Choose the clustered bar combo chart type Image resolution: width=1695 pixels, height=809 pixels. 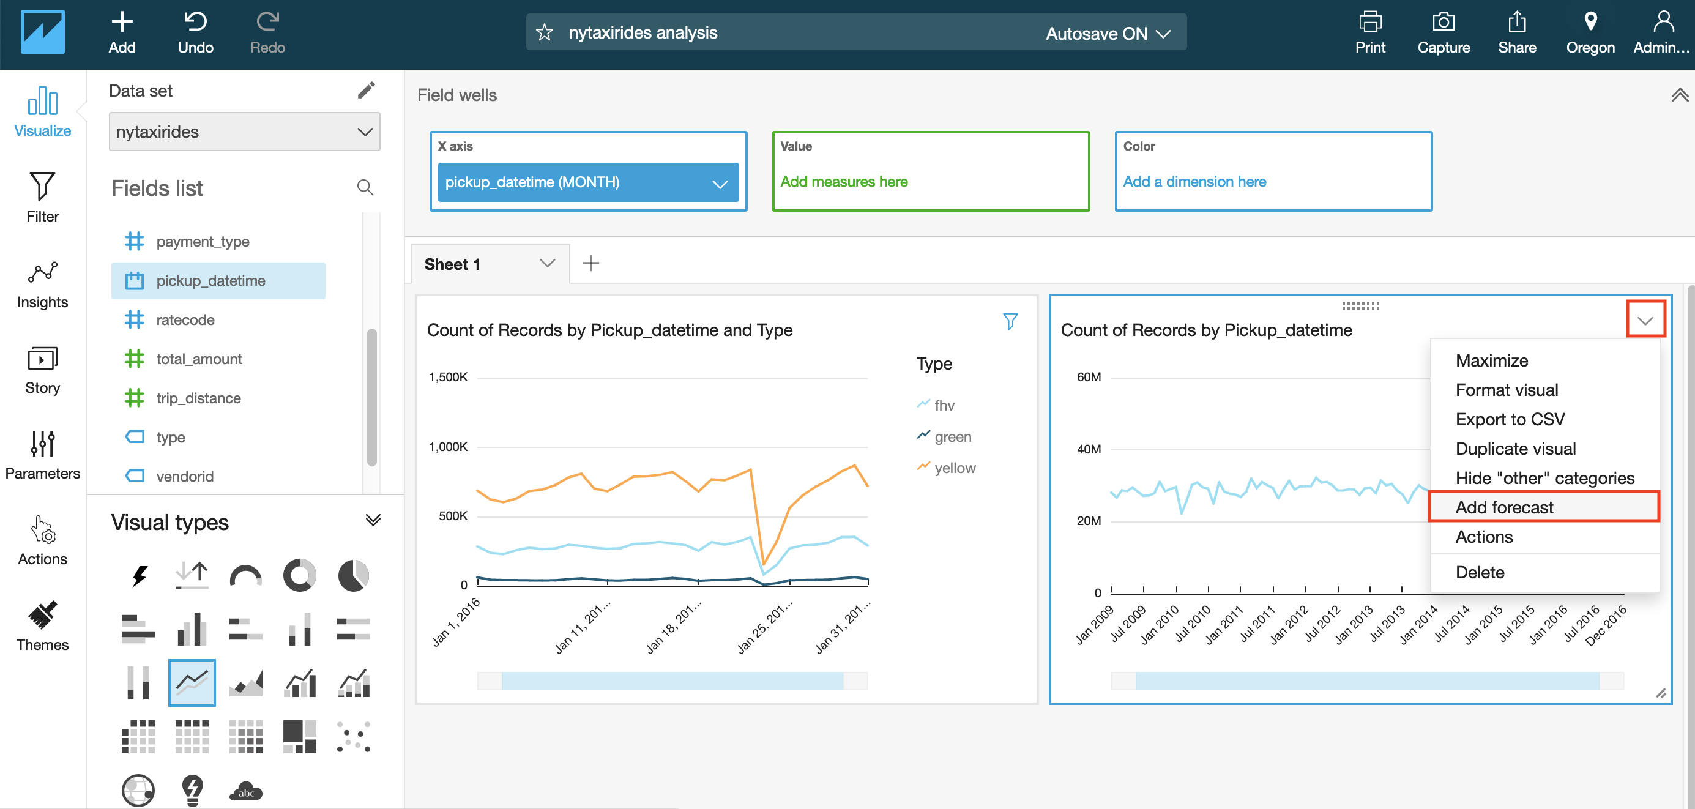299,682
